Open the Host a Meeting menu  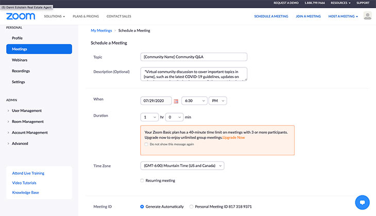343,16
